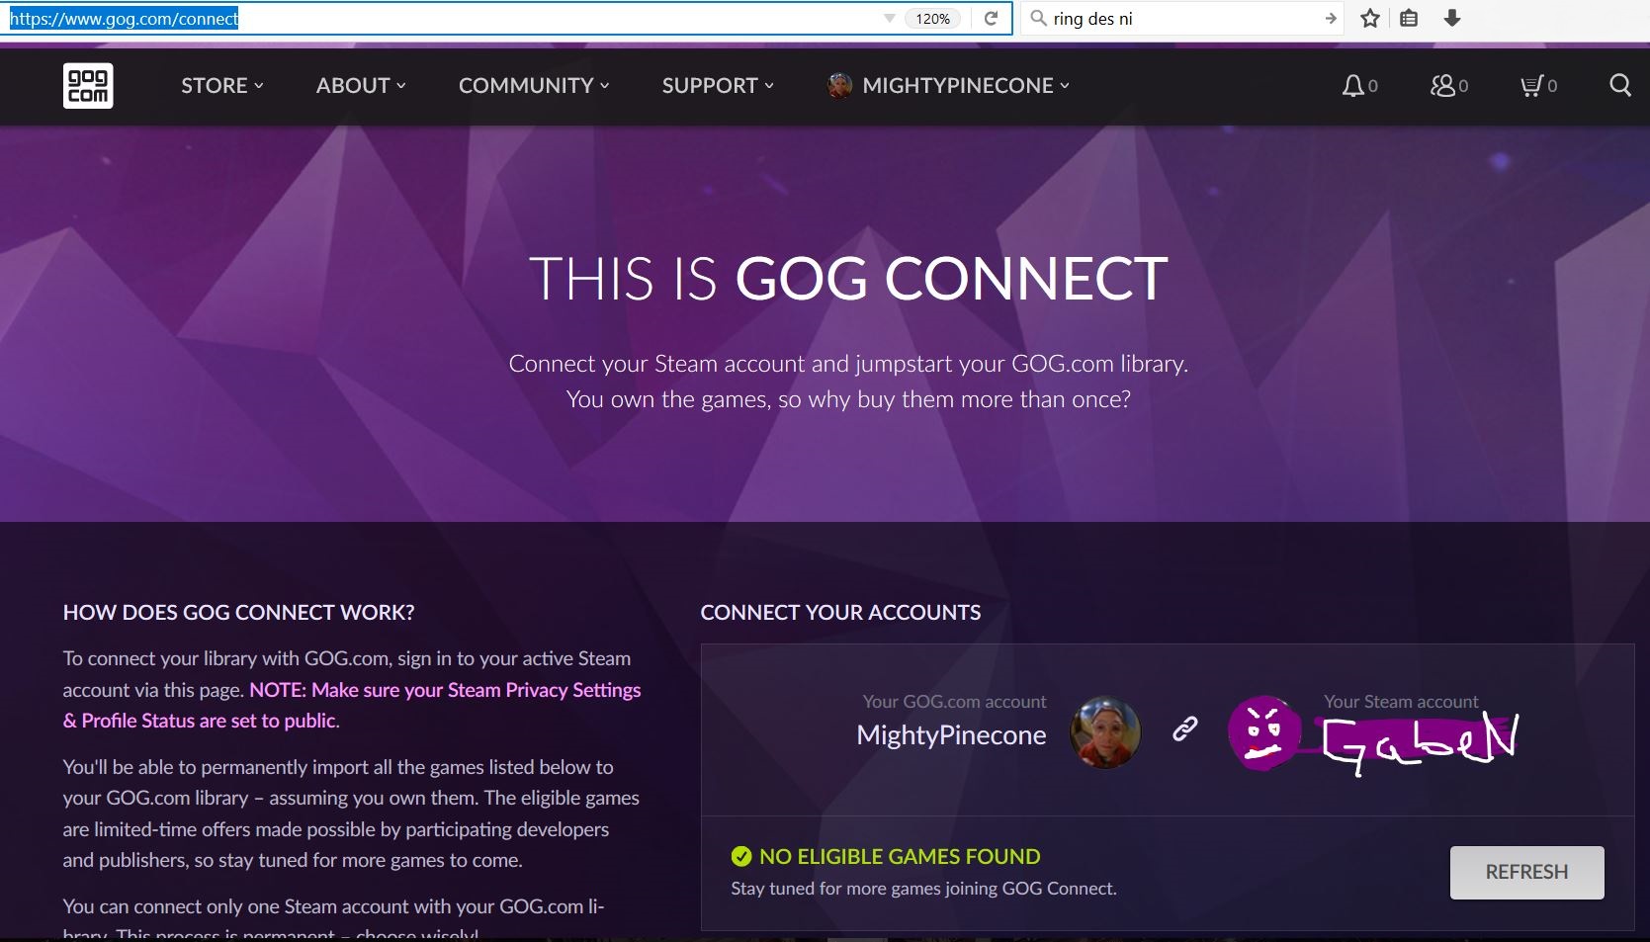Open the shopping cart icon
The image size is (1650, 942).
coord(1531,86)
